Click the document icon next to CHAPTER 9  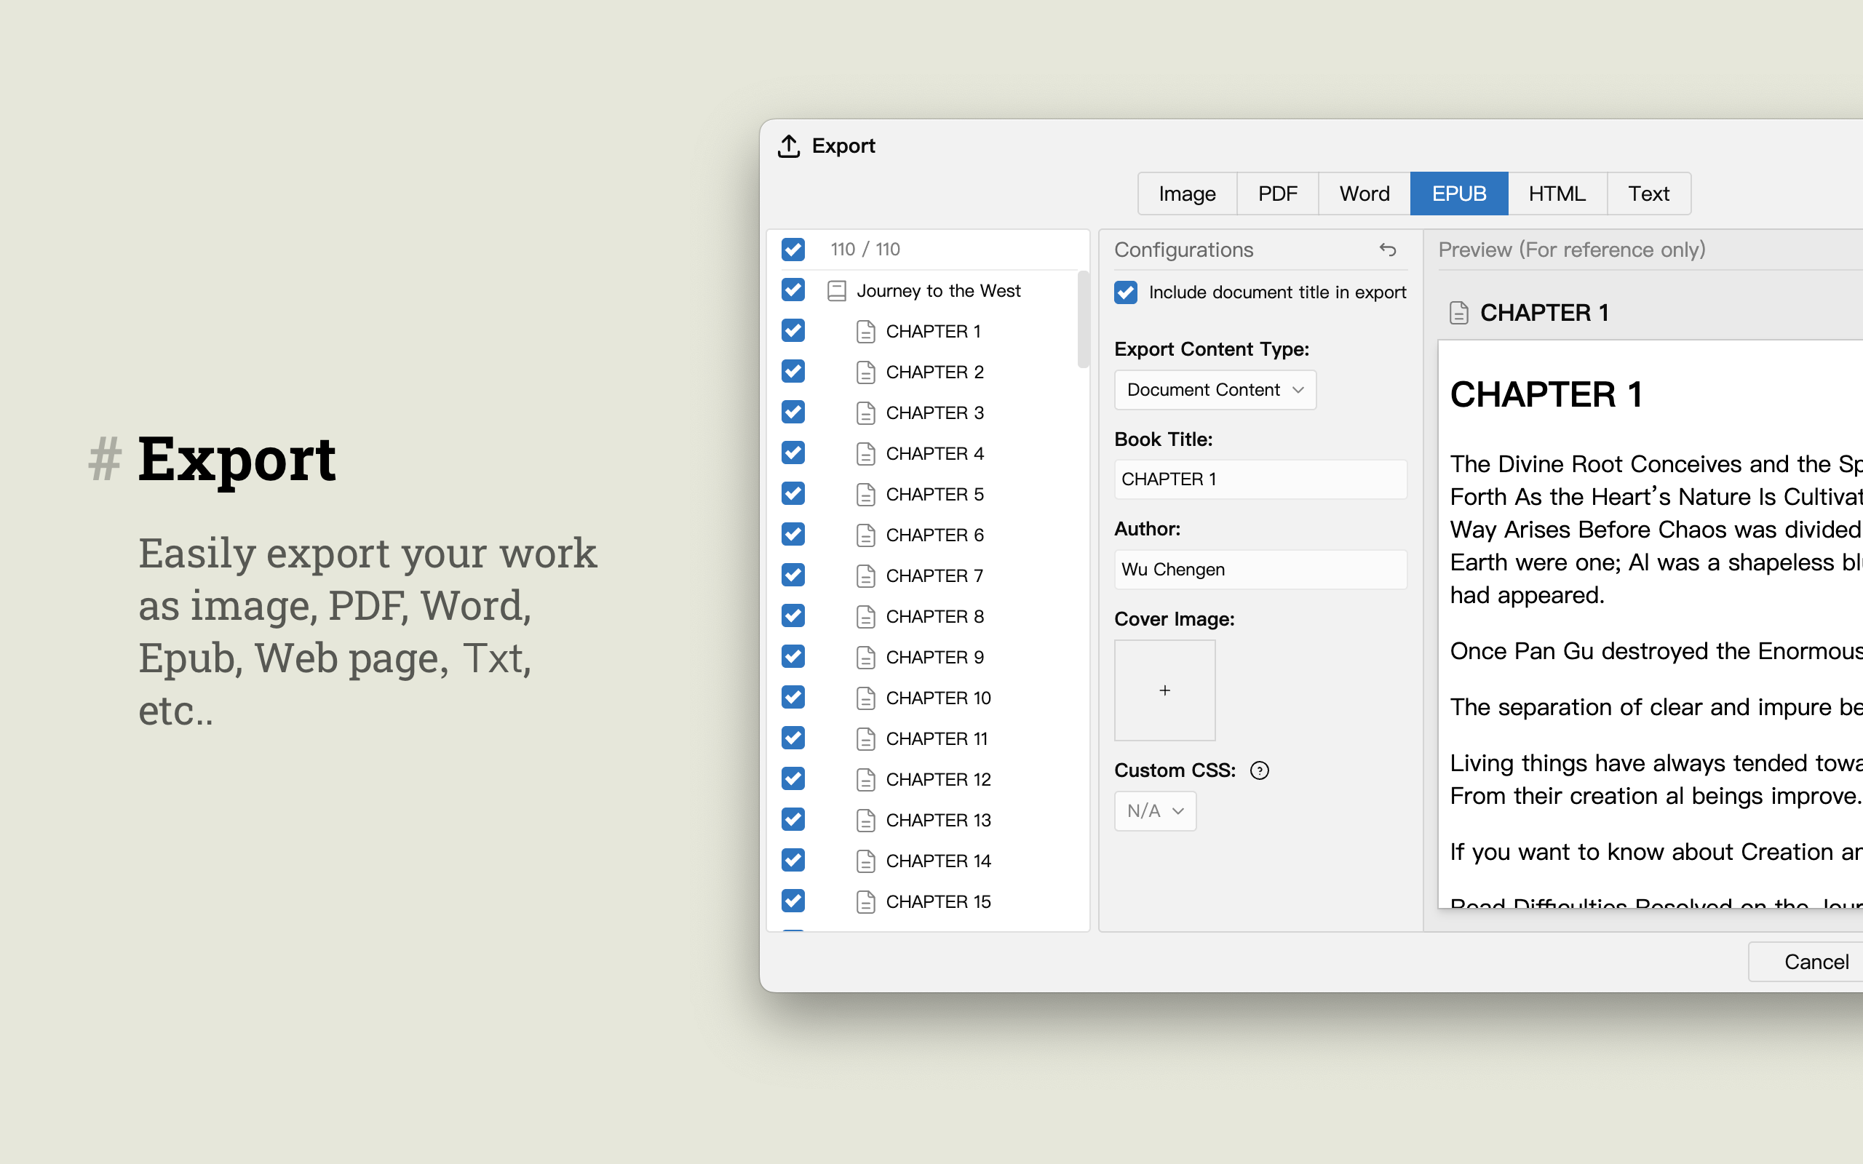click(x=866, y=658)
